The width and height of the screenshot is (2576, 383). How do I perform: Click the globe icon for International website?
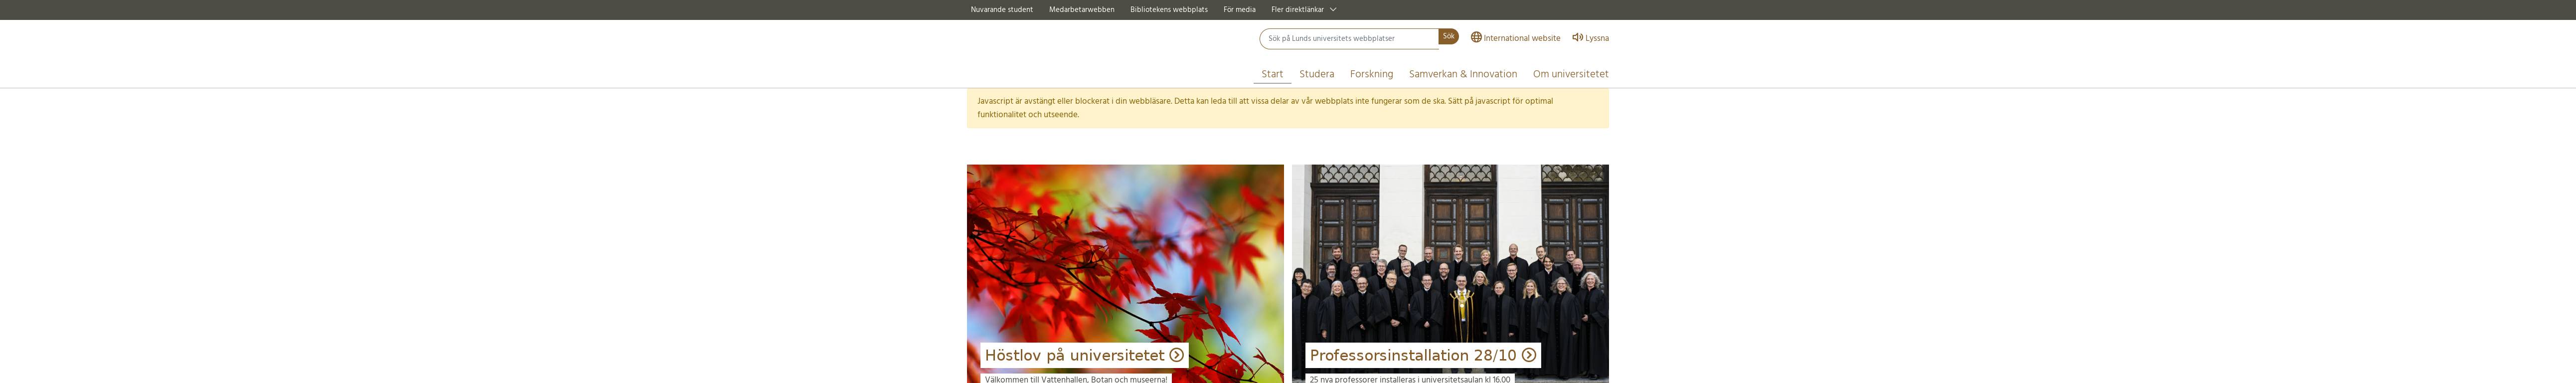[1476, 37]
